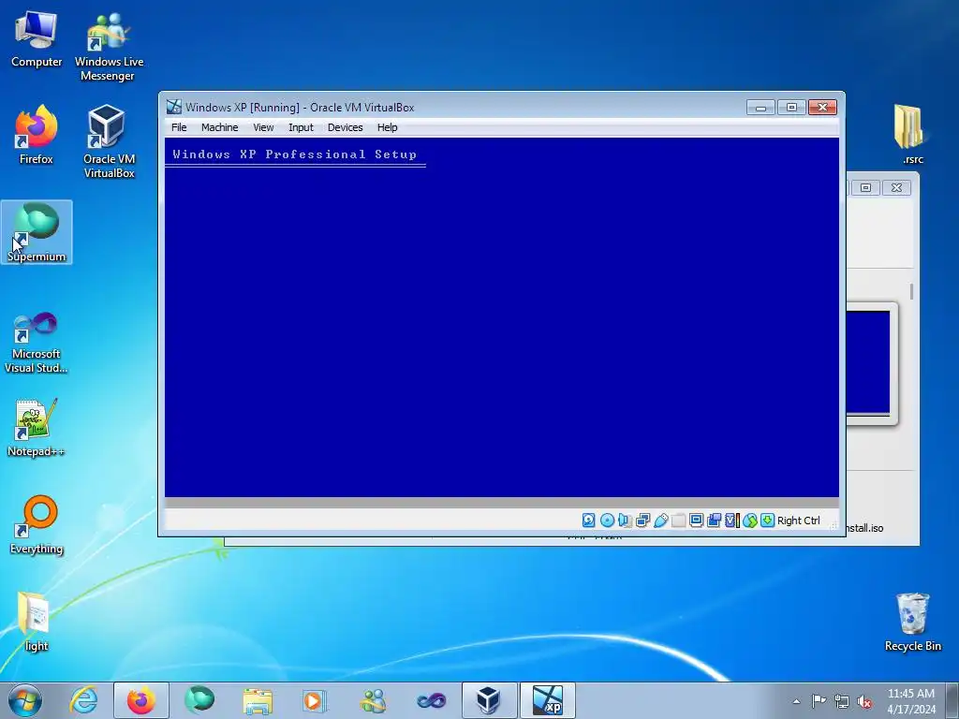
Task: Click the network tray icon
Action: pyautogui.click(x=842, y=701)
